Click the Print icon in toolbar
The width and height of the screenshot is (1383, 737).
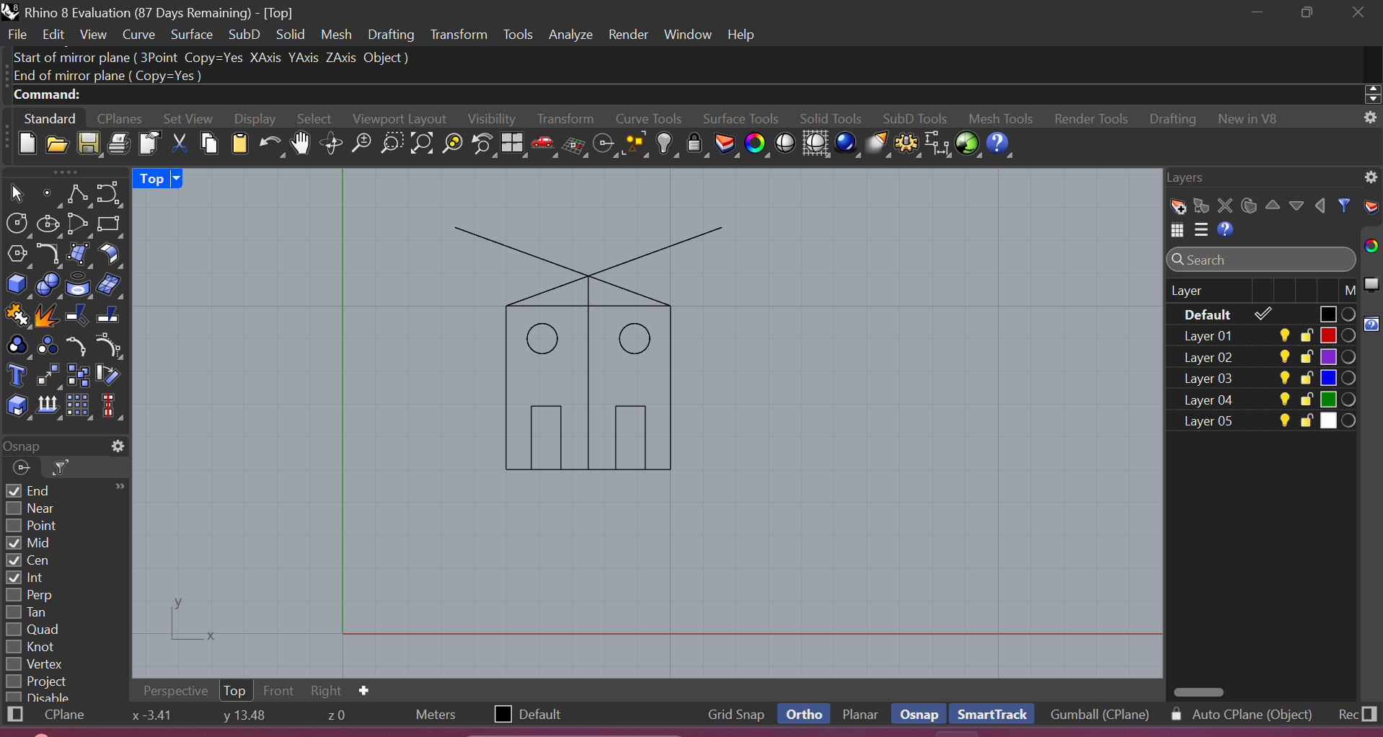pos(119,144)
